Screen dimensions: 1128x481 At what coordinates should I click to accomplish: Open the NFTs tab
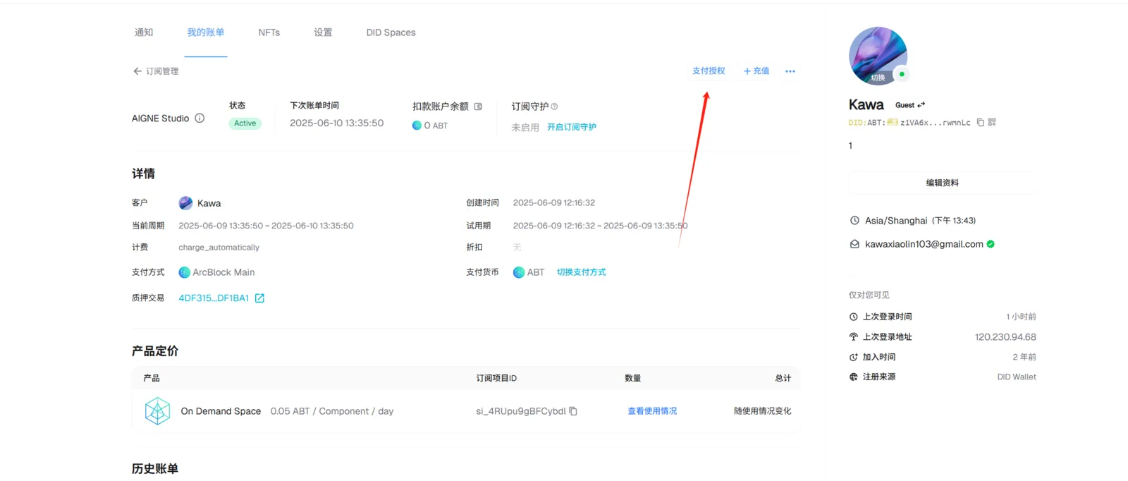269,32
